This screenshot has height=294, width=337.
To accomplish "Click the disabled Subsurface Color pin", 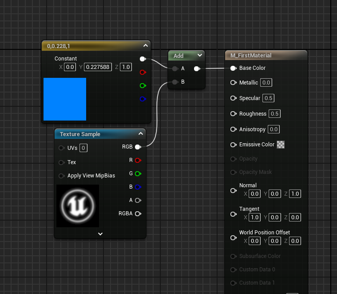I will (234, 256).
